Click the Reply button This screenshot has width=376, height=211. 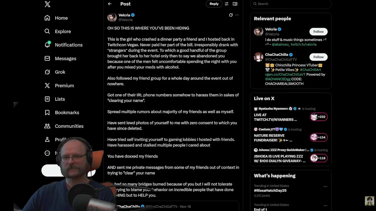(214, 4)
